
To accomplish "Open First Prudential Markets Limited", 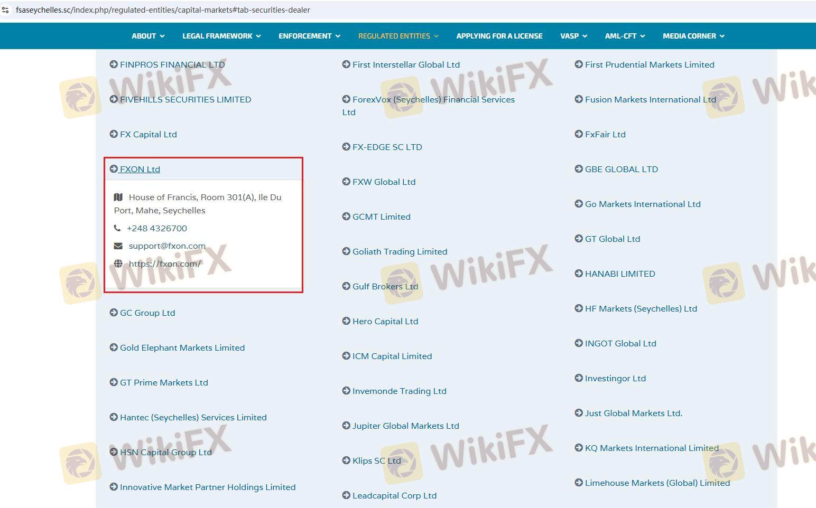I will (x=644, y=64).
